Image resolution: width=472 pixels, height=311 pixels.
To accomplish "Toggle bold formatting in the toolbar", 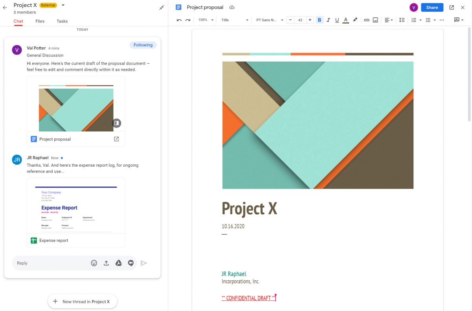I will 319,20.
